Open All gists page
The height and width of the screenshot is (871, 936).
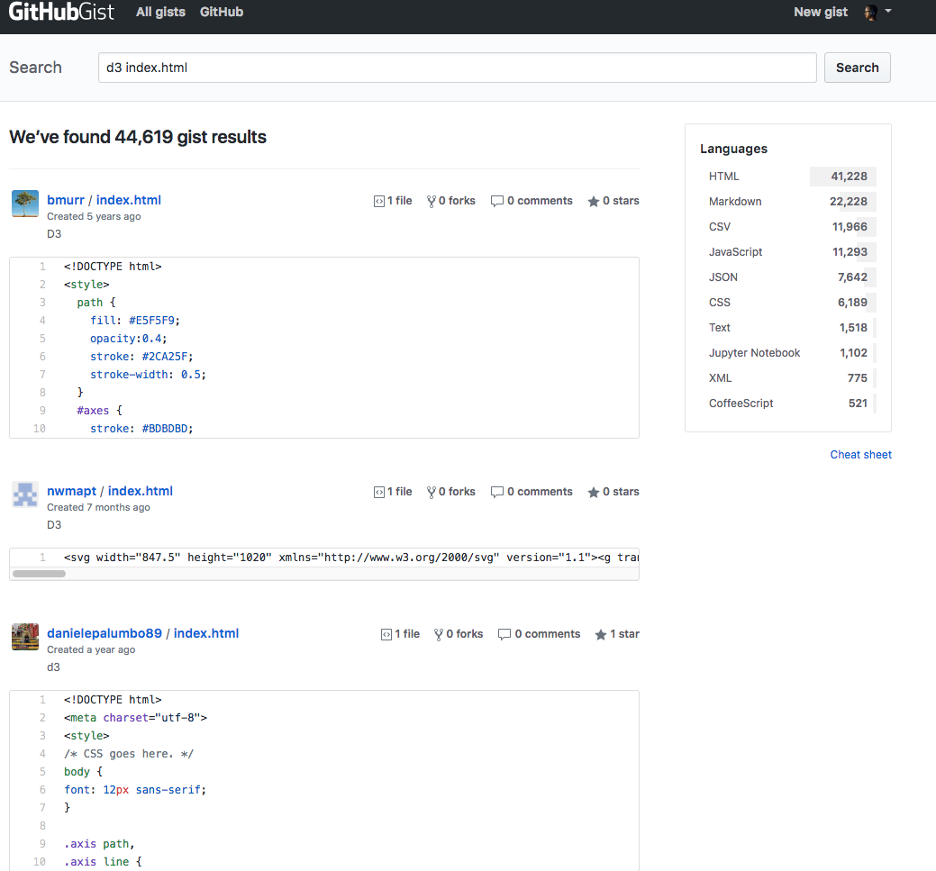tap(160, 12)
